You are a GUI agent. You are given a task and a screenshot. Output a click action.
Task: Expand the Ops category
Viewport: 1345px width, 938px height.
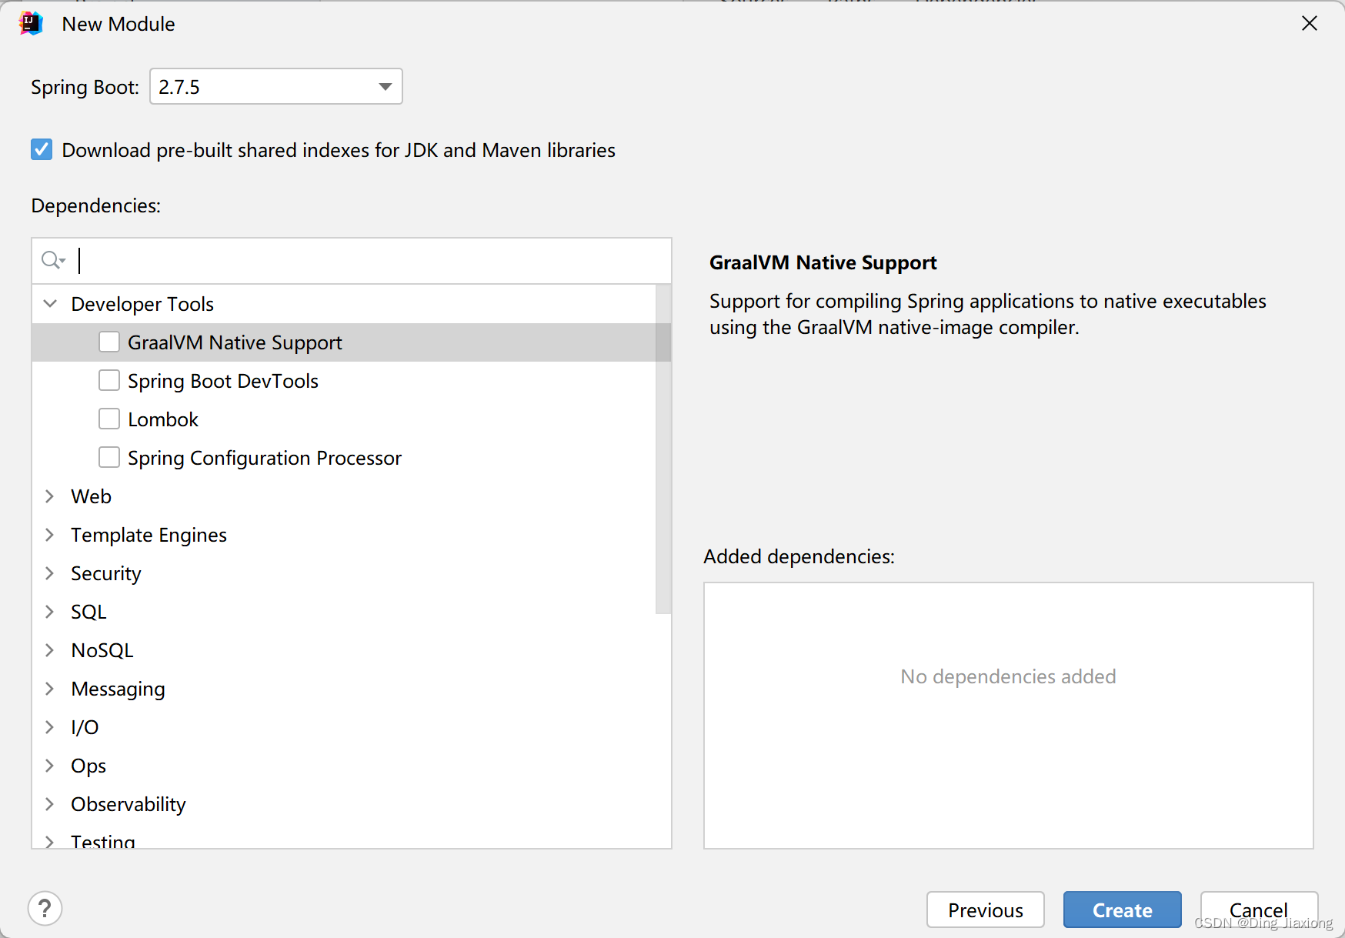tap(50, 766)
